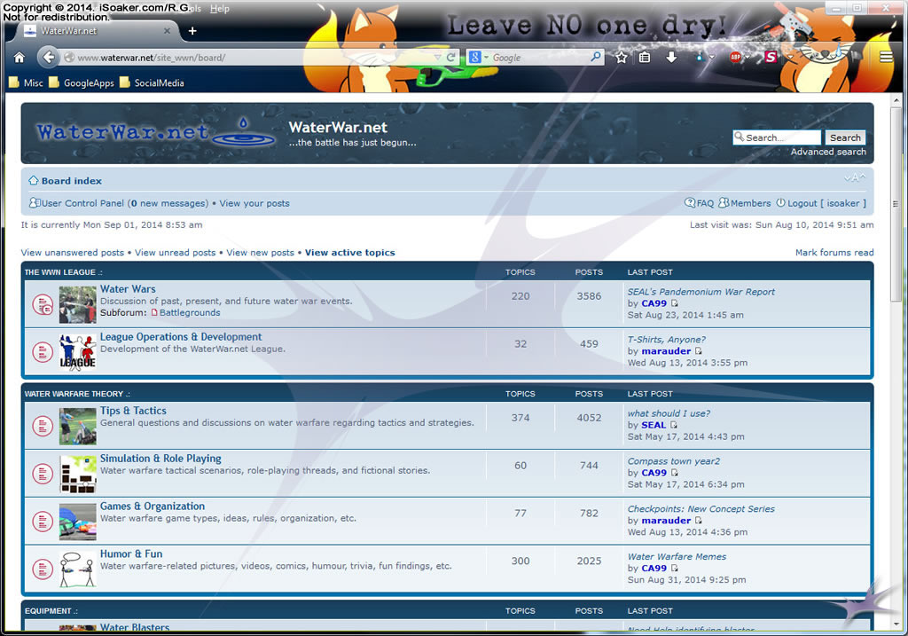Click the WaterWar.net site logo

[x=154, y=132]
